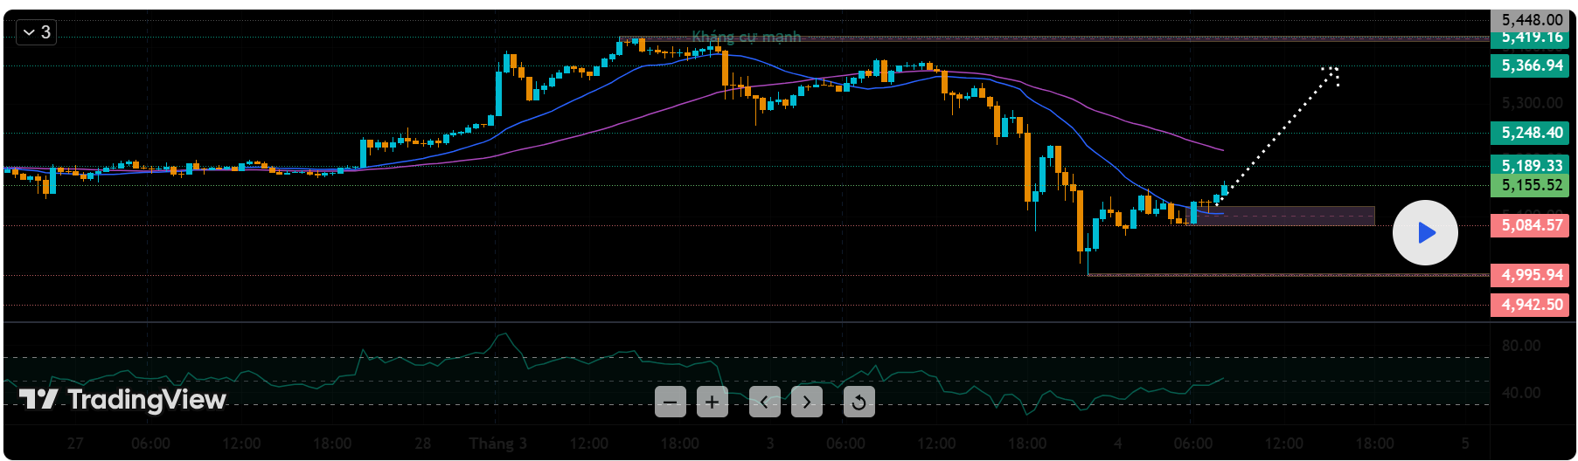Click the 5,248.40 price label
The image size is (1578, 461).
(x=1531, y=133)
